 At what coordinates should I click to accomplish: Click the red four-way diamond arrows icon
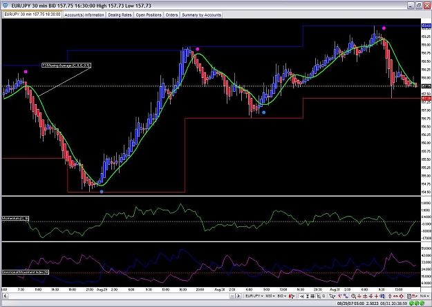pyautogui.click(x=402, y=296)
